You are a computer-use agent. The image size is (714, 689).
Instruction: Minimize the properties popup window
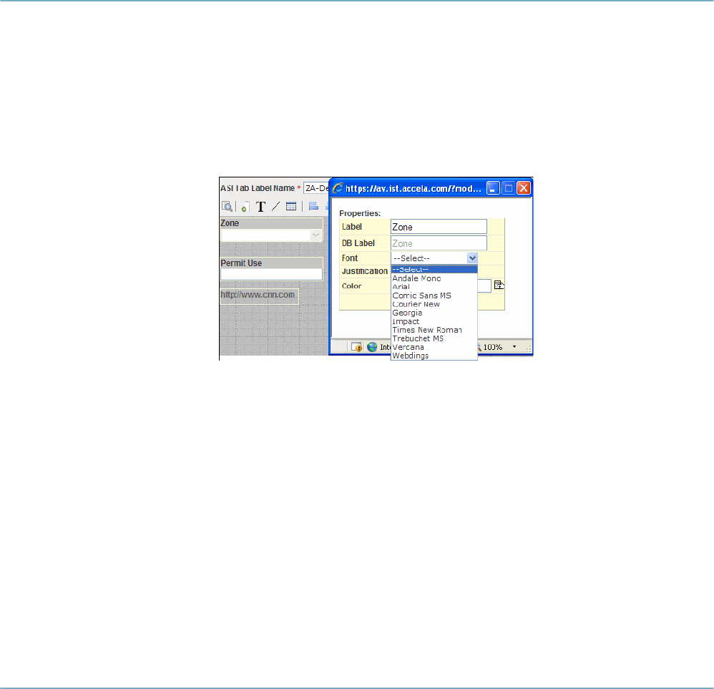(x=493, y=188)
